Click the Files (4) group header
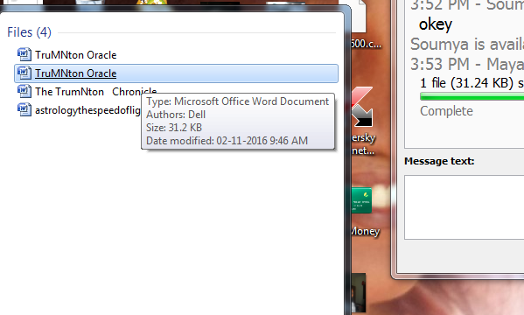 point(30,32)
